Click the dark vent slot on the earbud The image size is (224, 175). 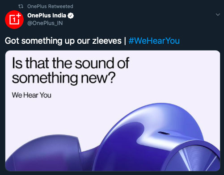pyautogui.click(x=163, y=133)
